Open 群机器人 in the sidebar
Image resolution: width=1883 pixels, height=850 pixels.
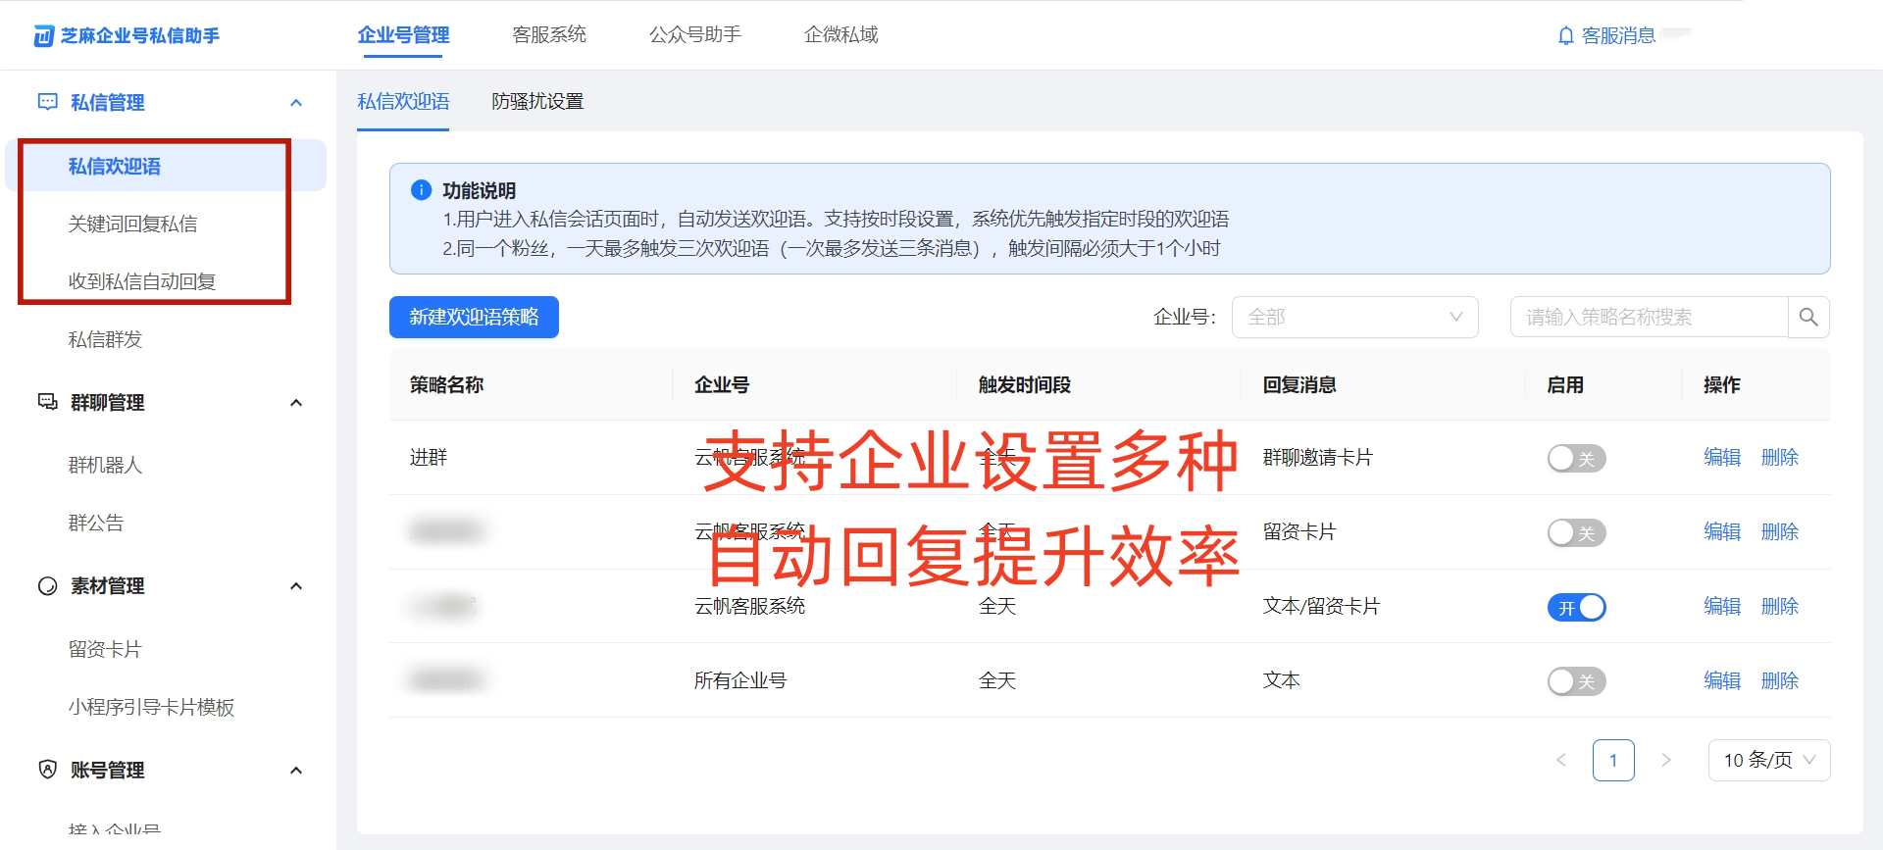(x=105, y=465)
